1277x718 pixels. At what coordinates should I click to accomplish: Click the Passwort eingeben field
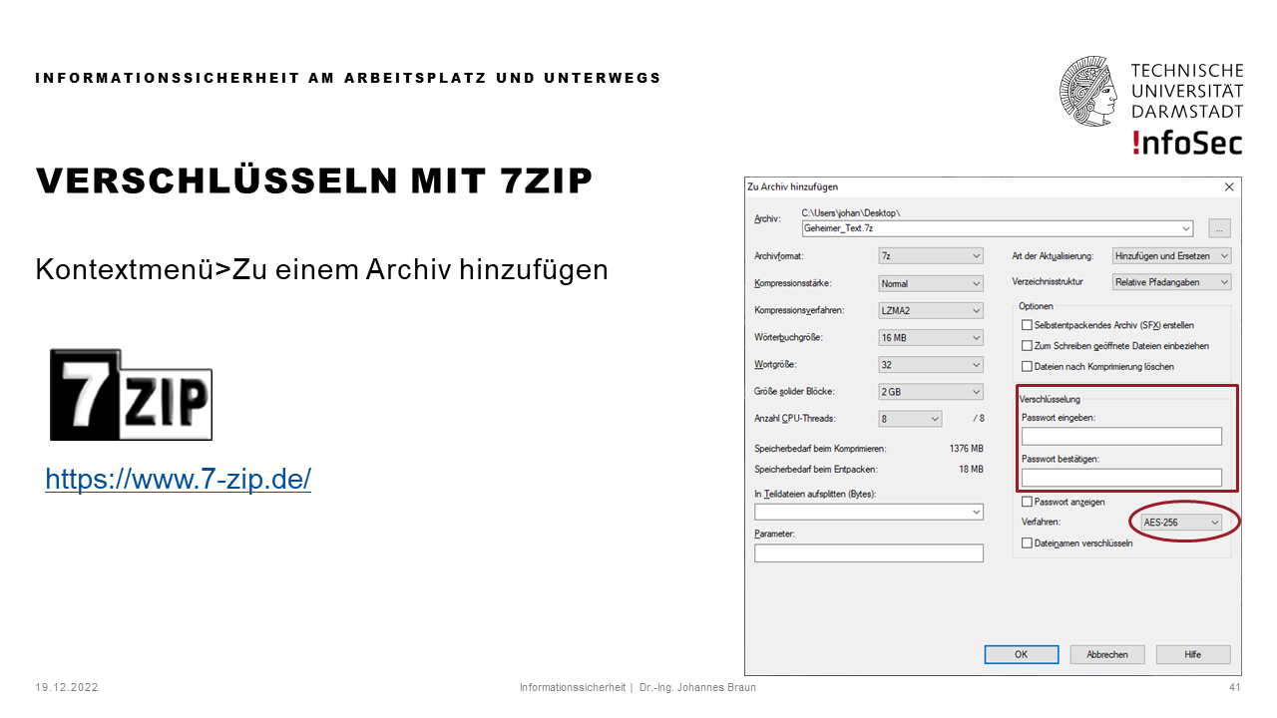(1121, 436)
